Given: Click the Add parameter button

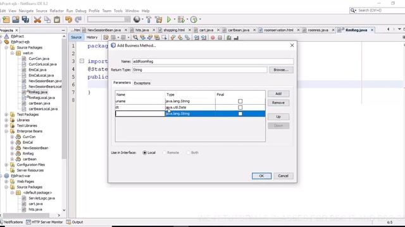Looking at the screenshot, I should (278, 94).
